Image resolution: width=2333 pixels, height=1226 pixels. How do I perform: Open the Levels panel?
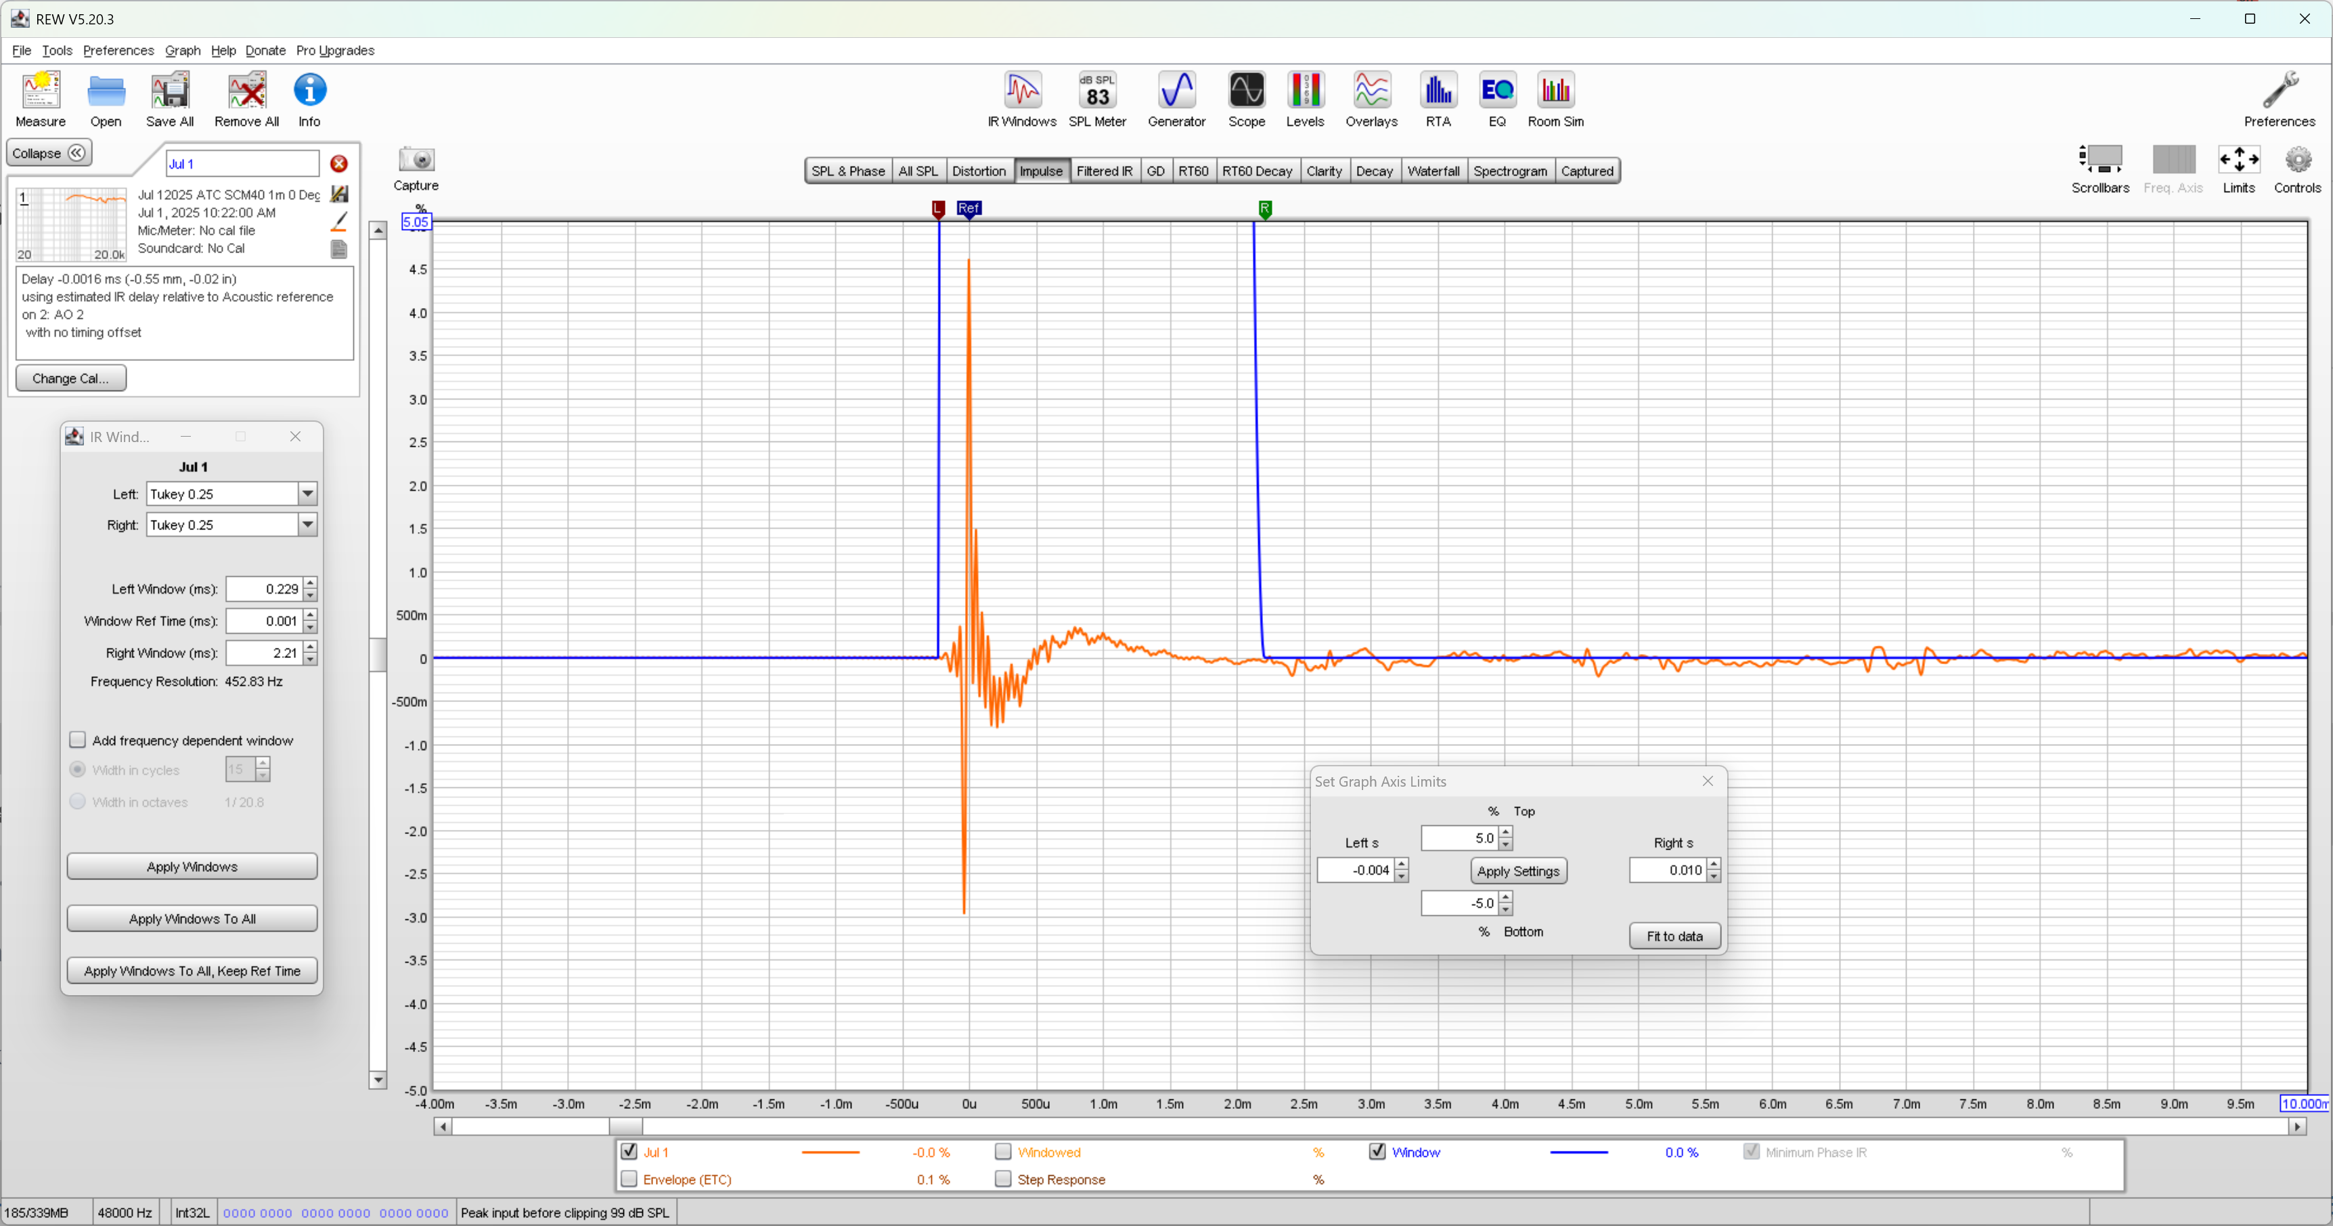[1305, 98]
